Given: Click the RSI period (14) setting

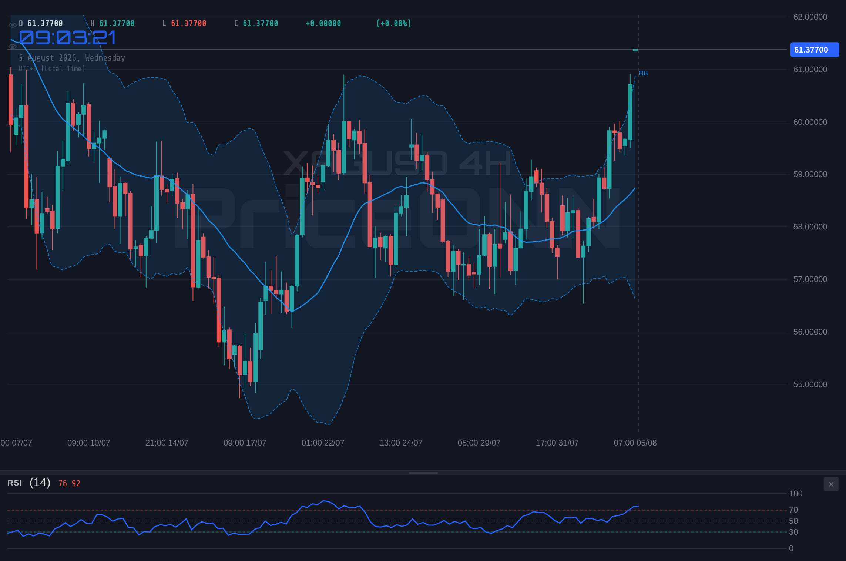Looking at the screenshot, I should (40, 483).
